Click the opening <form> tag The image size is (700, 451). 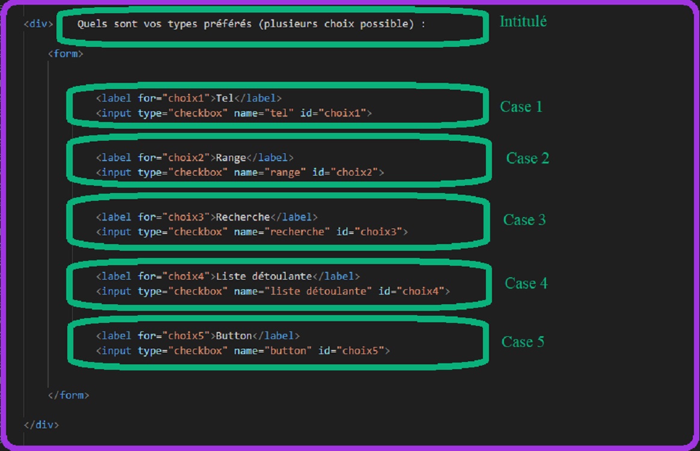[x=66, y=54]
